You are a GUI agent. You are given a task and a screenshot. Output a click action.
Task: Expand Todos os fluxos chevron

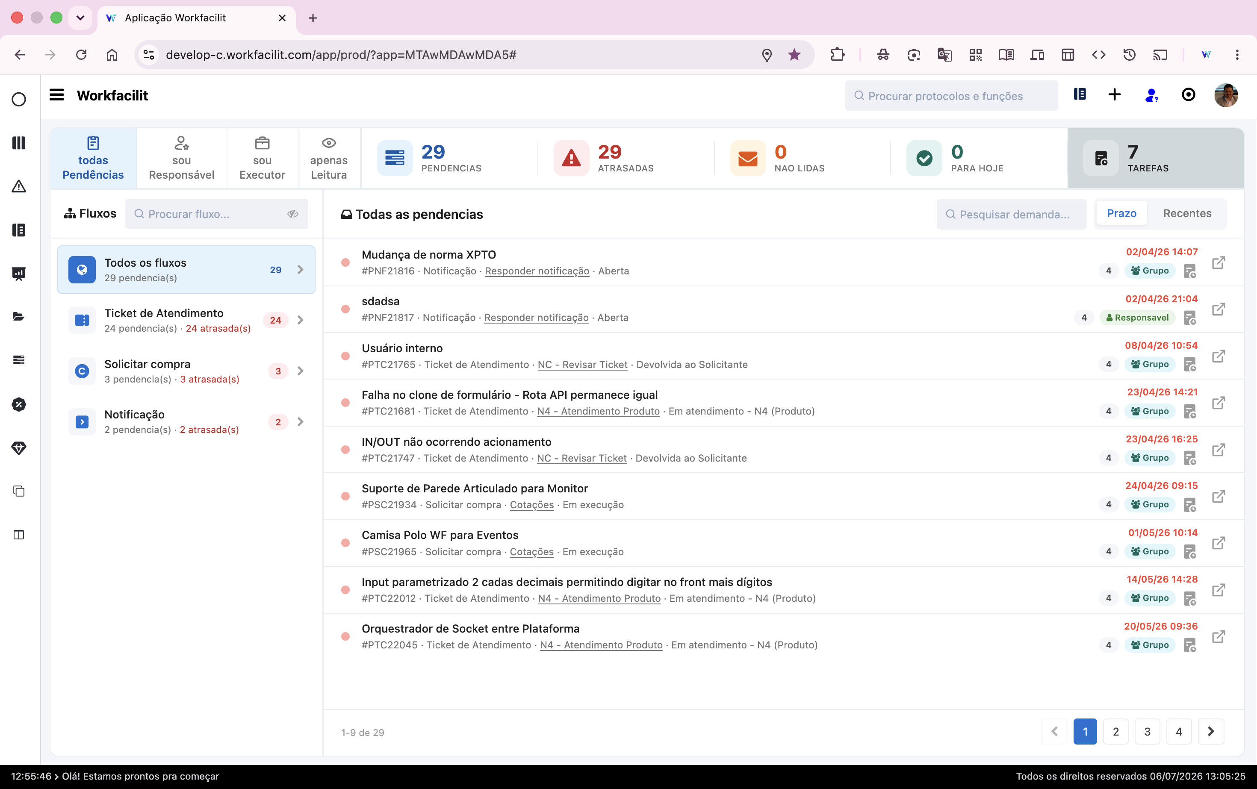(x=301, y=270)
